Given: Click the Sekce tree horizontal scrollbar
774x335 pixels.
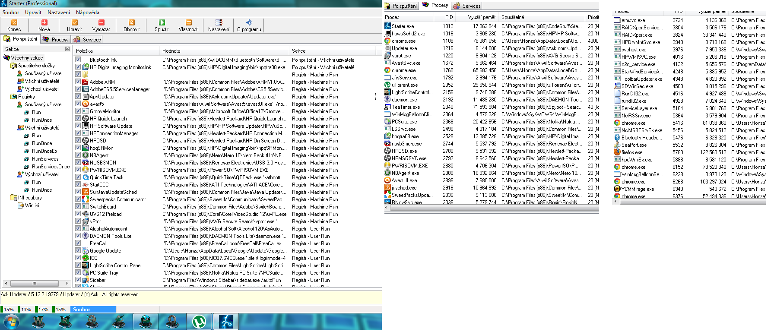Looking at the screenshot, I should pos(36,283).
